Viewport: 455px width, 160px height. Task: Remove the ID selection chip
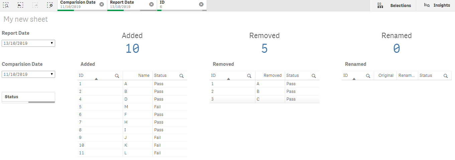click(x=201, y=4)
